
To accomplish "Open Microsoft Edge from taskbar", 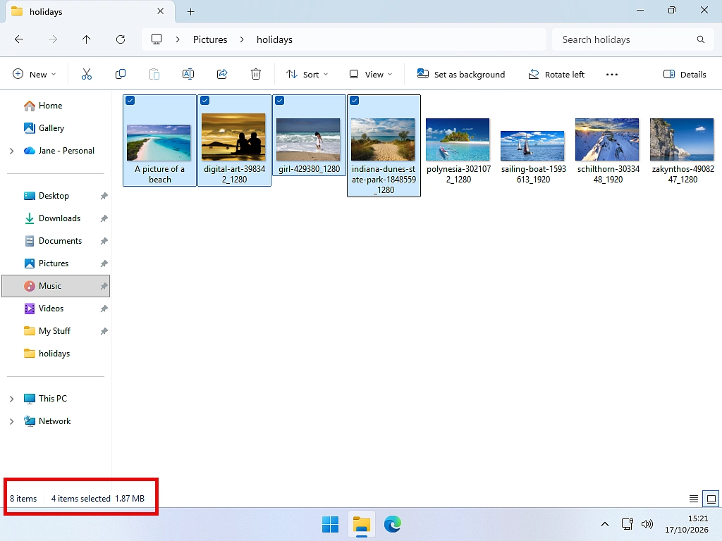I will (392, 524).
